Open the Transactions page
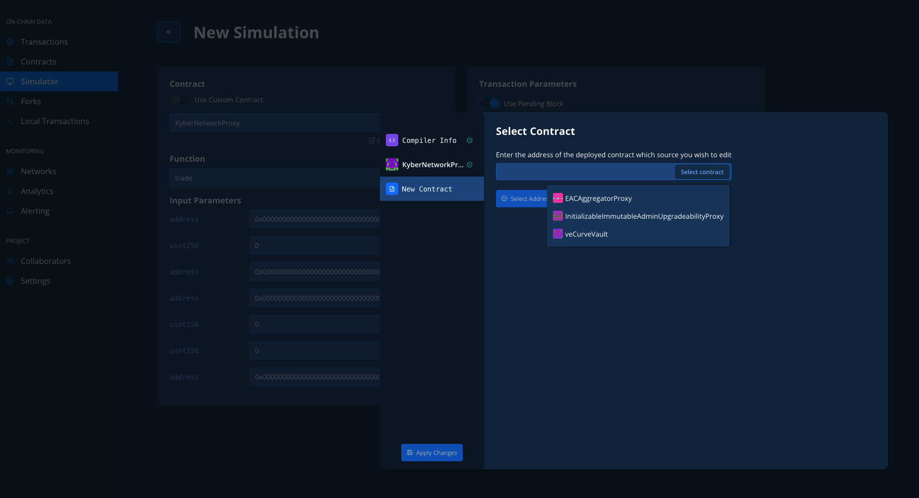This screenshot has width=919, height=498. click(59, 42)
